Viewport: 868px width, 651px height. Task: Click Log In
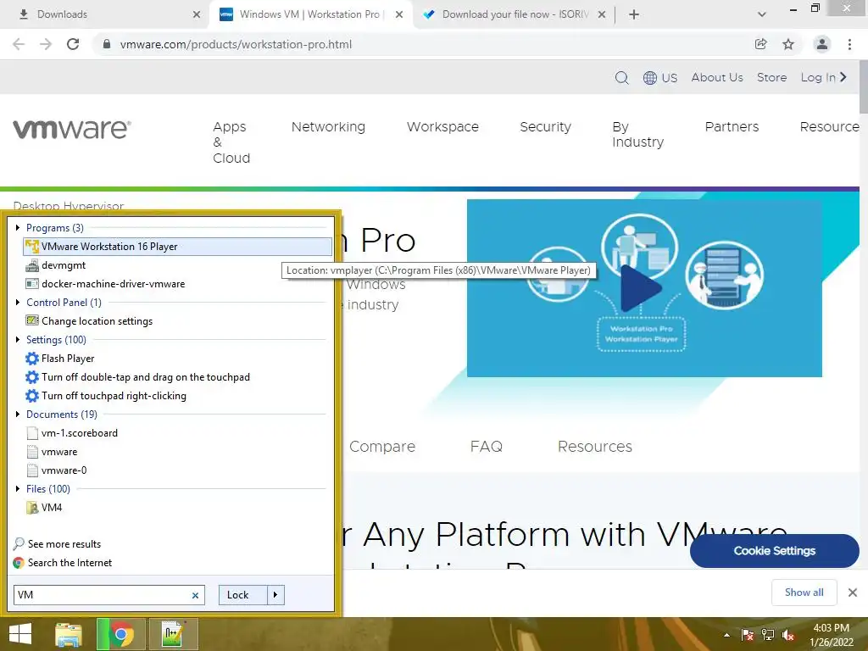click(x=823, y=77)
